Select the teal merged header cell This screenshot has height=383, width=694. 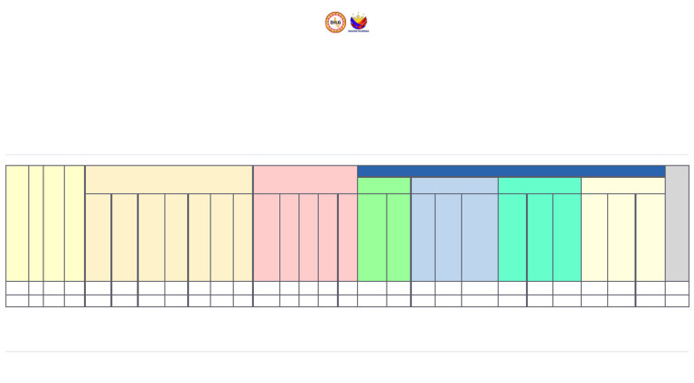(539, 186)
